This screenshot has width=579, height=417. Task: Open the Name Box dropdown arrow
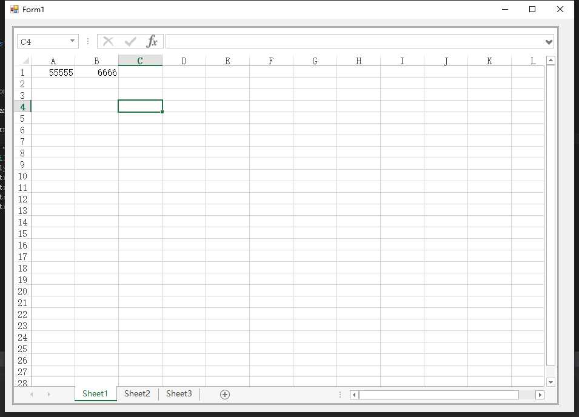pos(72,41)
